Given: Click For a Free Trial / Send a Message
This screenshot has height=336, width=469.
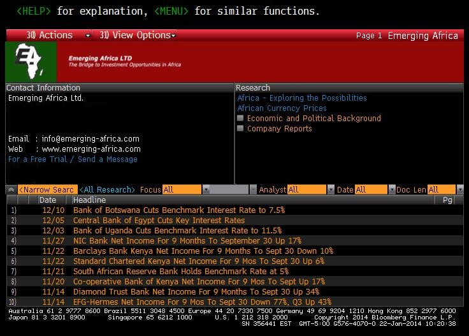Looking at the screenshot, I should (73, 159).
